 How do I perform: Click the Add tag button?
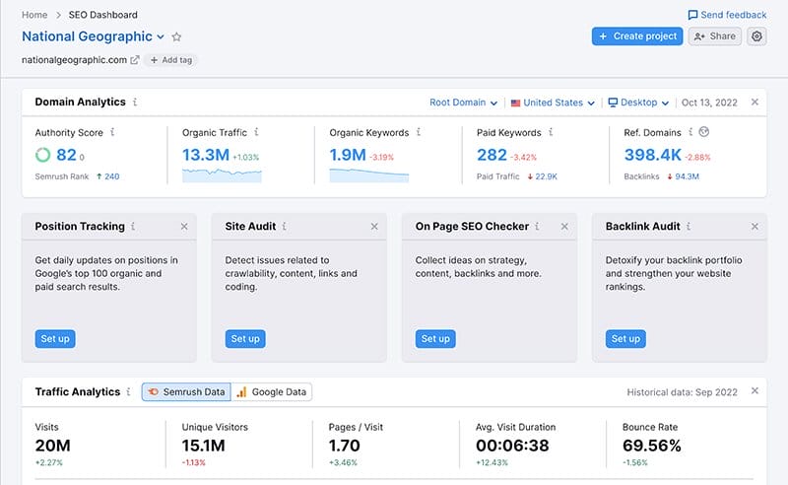pos(170,60)
